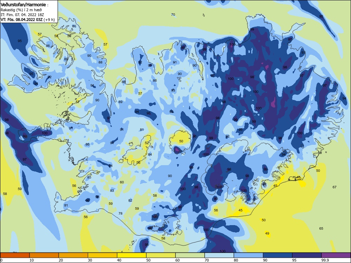Select the 50–60 pale yellow legend swatch
351x263 pixels.
click(161, 255)
